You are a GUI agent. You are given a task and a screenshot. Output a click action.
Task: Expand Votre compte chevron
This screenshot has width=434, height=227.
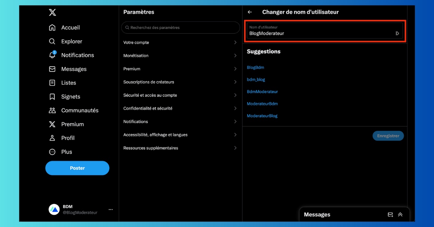coord(235,42)
